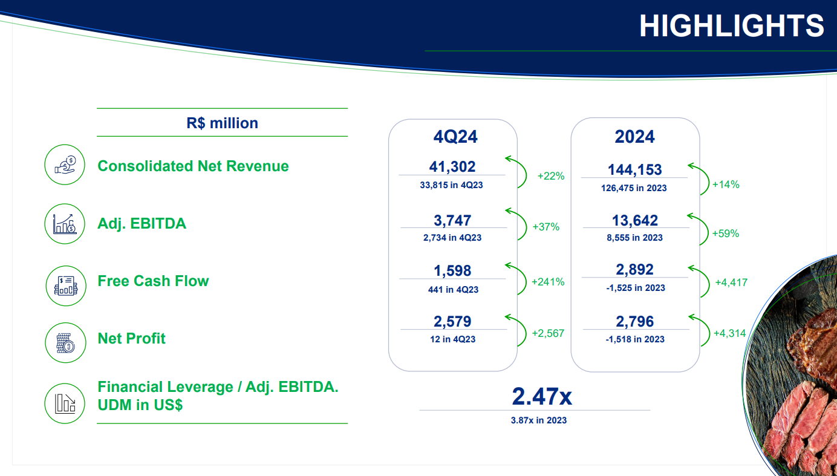Select the HIGHLIGHTS slide title
The width and height of the screenshot is (837, 476).
731,26
